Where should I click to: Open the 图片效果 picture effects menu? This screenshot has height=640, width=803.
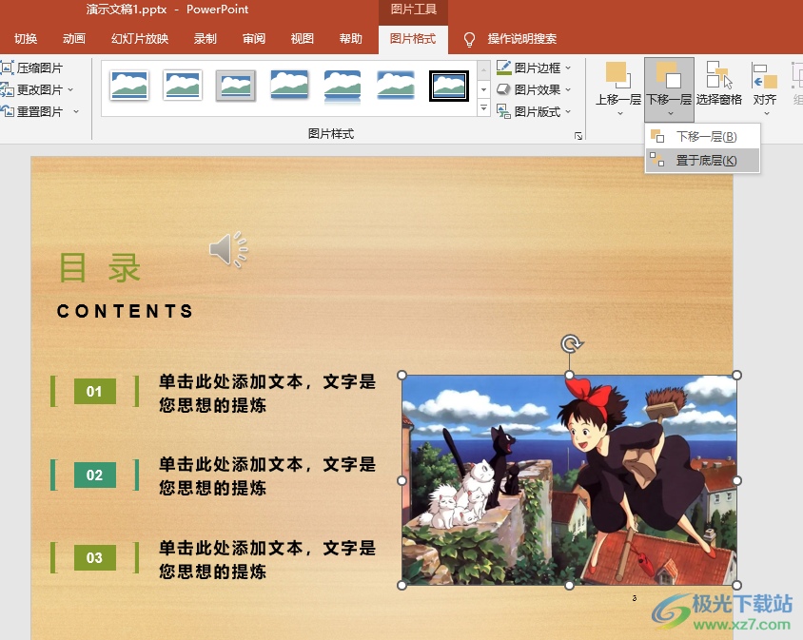click(534, 89)
